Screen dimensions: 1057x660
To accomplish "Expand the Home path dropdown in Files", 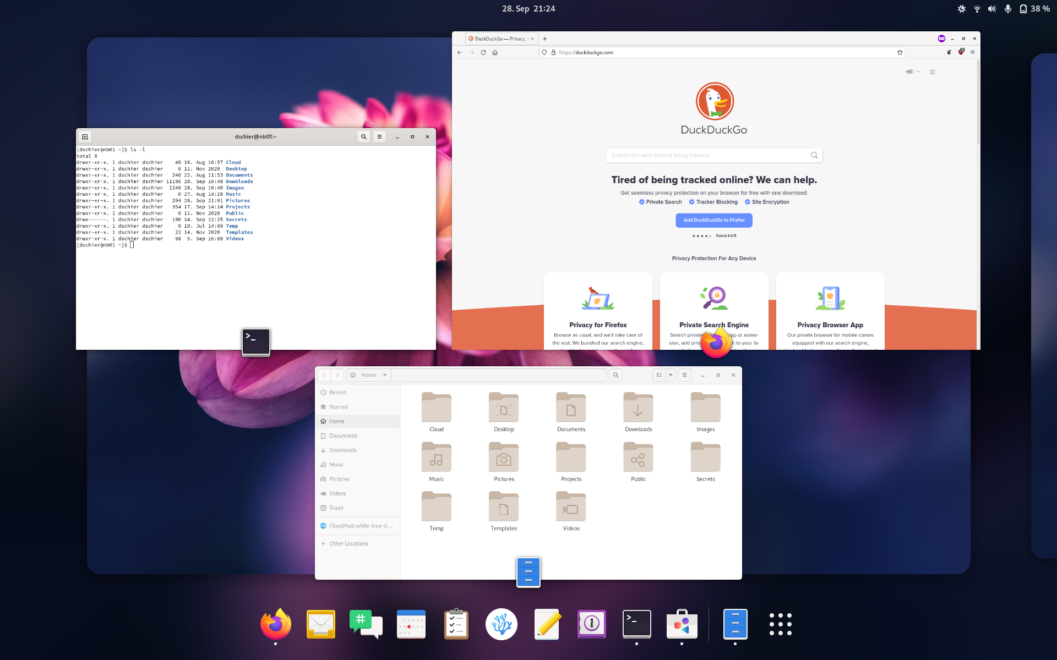I will 385,375.
